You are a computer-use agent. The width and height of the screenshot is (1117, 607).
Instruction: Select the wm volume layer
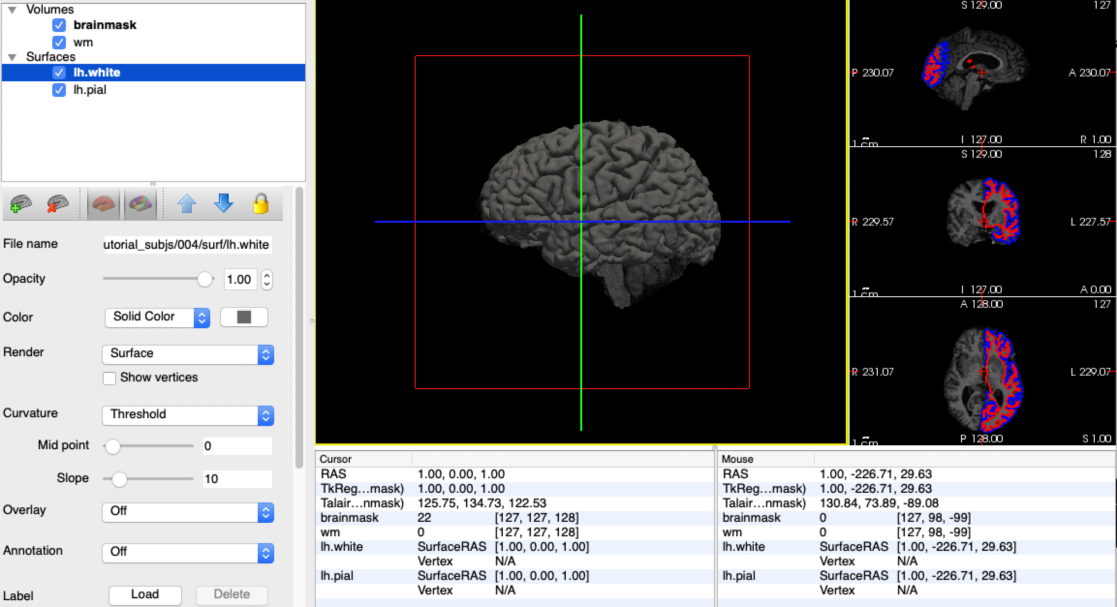point(83,43)
